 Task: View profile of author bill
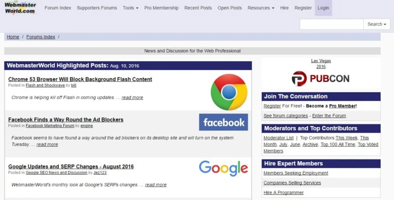(x=74, y=85)
